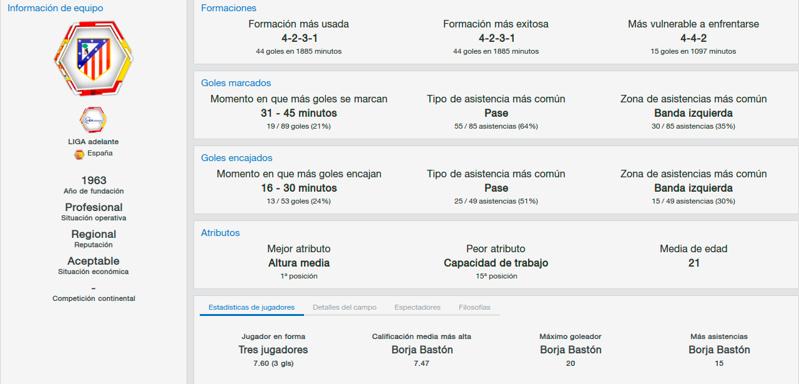Image resolution: width=799 pixels, height=384 pixels.
Task: Click the Formaciones section heading
Action: (x=228, y=8)
